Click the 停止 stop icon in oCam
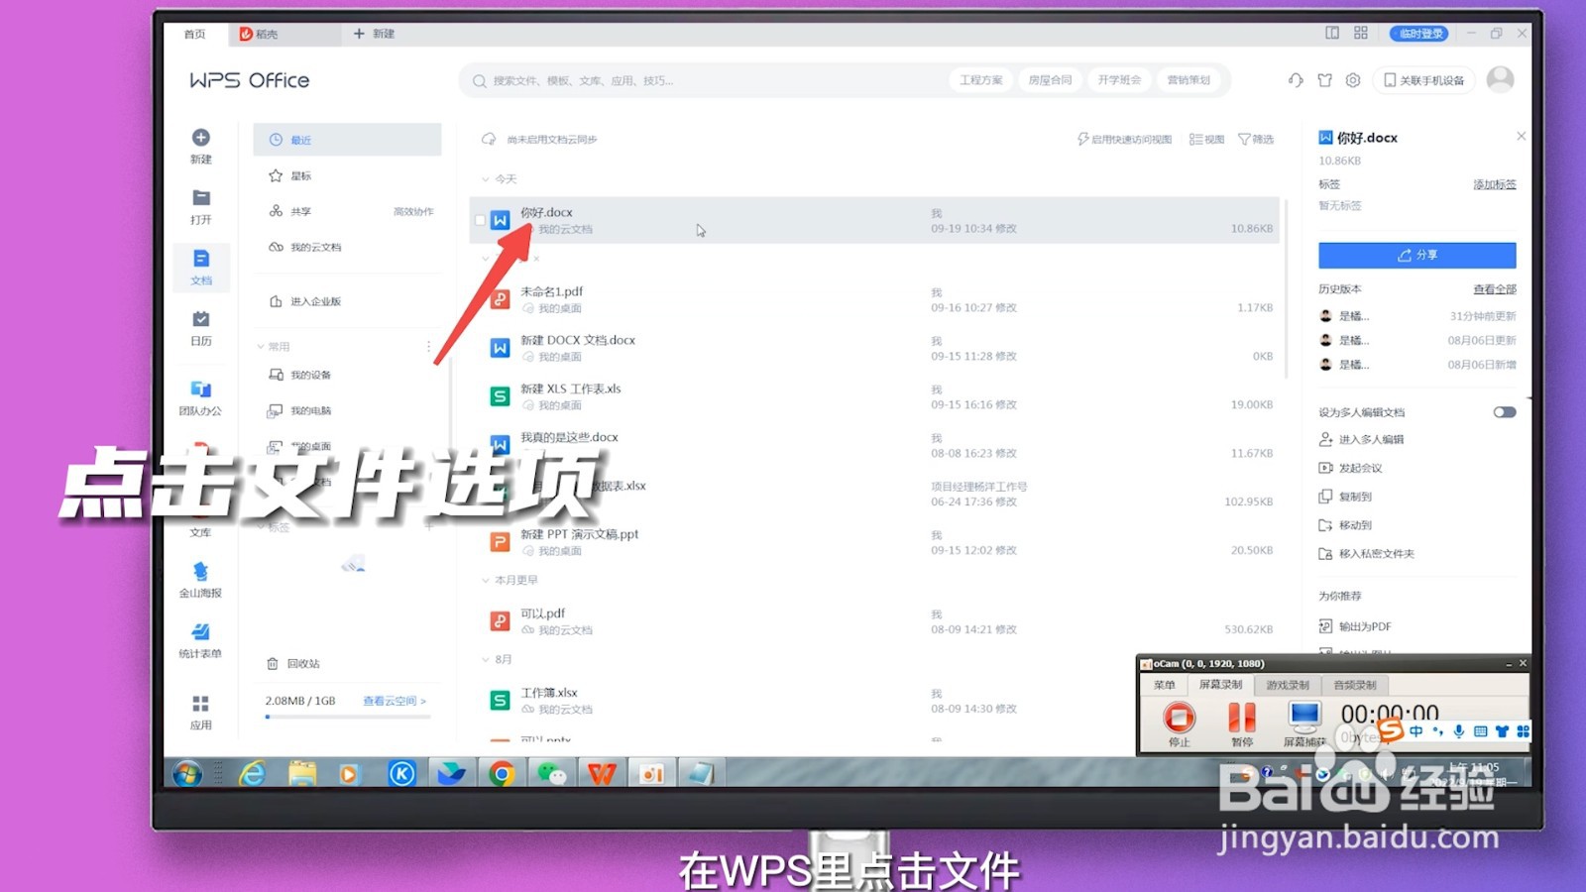The image size is (1586, 892). click(x=1179, y=717)
